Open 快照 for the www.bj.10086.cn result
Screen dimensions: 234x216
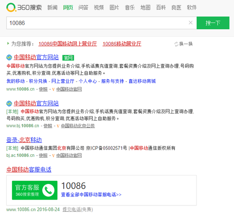point(48,126)
